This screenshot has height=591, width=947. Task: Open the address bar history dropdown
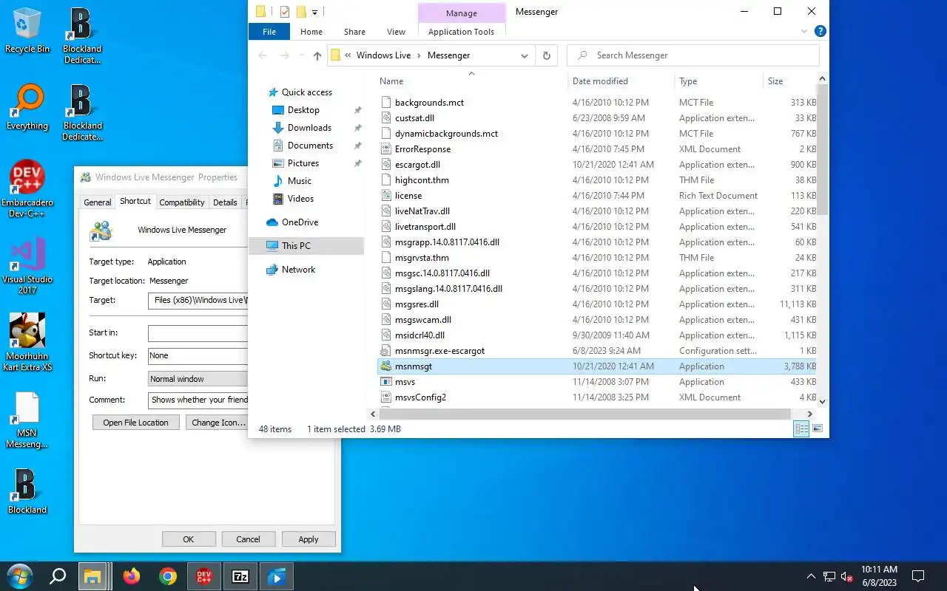click(525, 55)
